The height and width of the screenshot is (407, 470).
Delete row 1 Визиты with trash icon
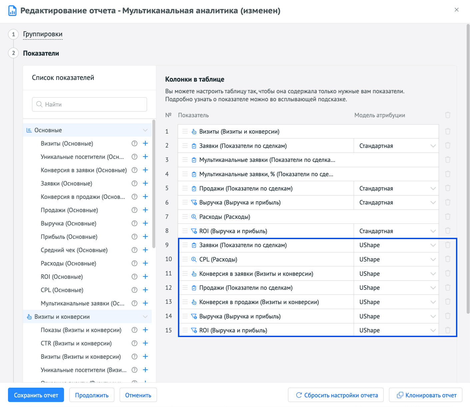coord(448,131)
